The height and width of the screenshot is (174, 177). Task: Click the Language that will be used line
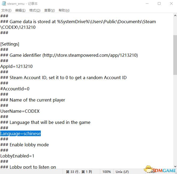coord(45,122)
